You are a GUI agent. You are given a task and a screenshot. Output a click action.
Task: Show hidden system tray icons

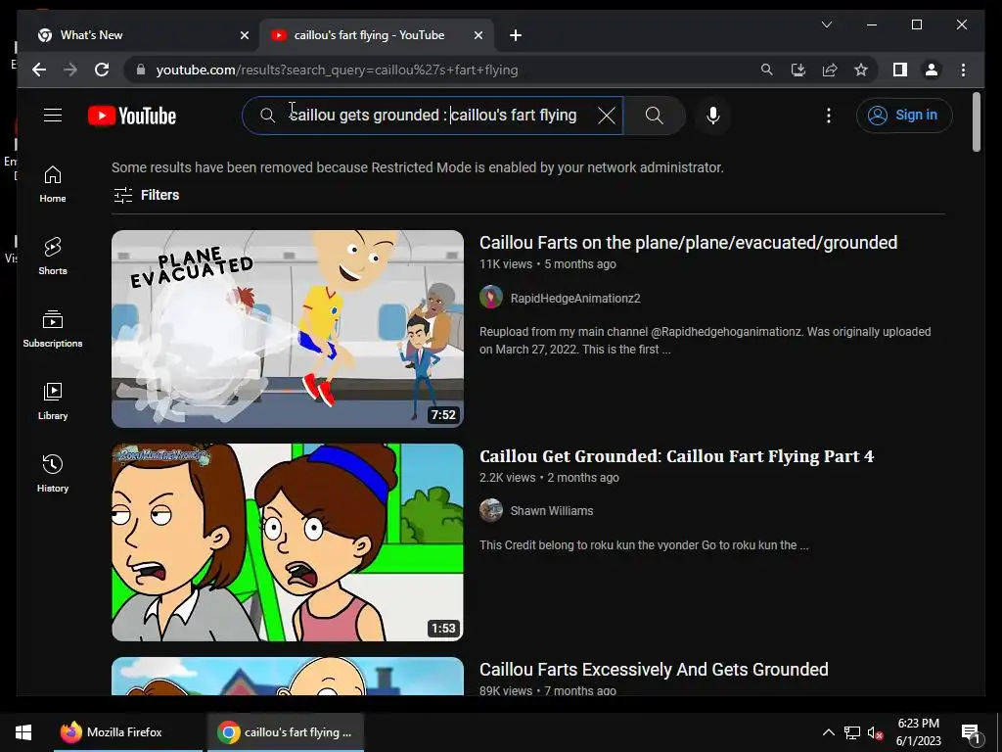coord(828,732)
